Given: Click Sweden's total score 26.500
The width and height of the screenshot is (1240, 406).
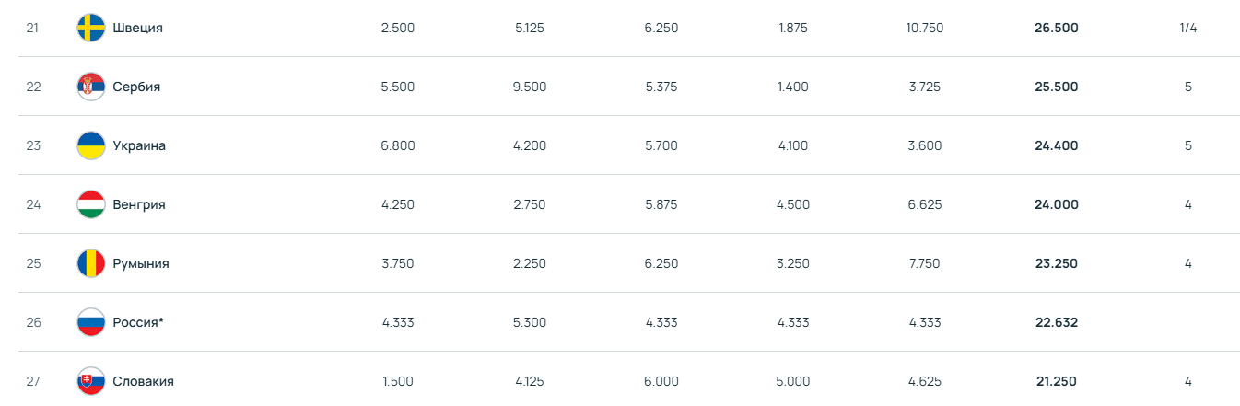Looking at the screenshot, I should pyautogui.click(x=1056, y=28).
